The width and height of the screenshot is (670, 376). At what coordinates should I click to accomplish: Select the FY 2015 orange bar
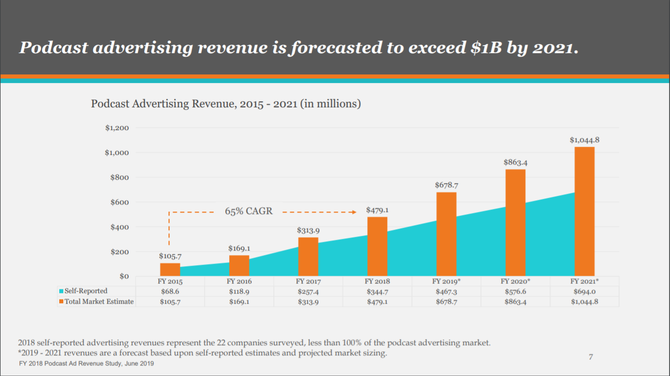click(170, 270)
